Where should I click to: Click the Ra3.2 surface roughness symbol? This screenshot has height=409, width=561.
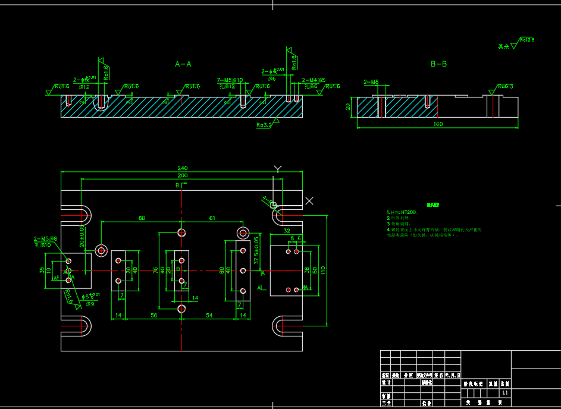point(264,125)
